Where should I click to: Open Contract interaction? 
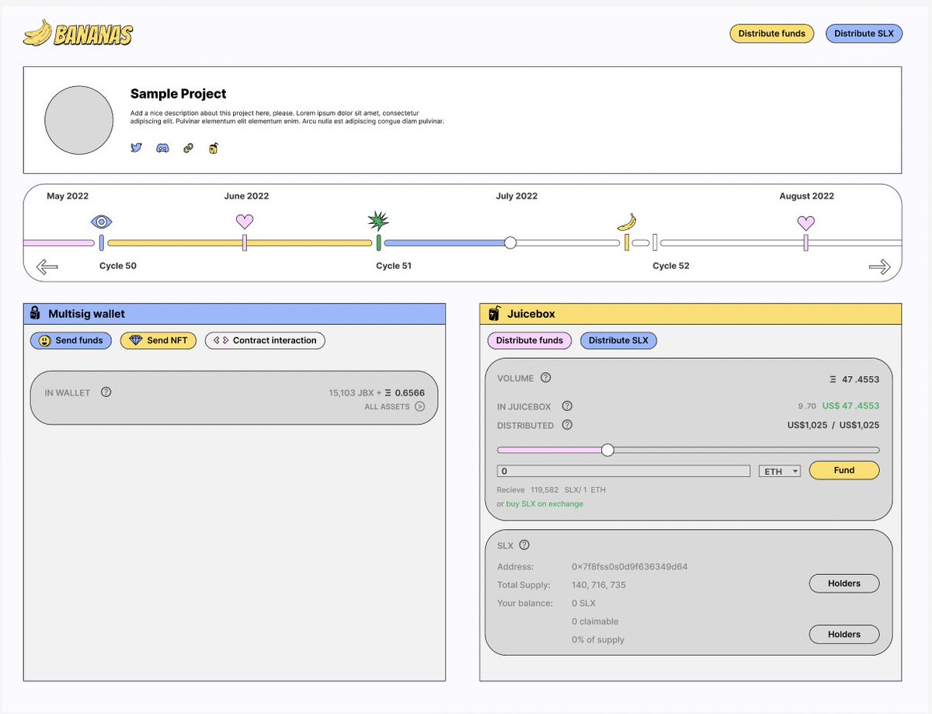[265, 340]
